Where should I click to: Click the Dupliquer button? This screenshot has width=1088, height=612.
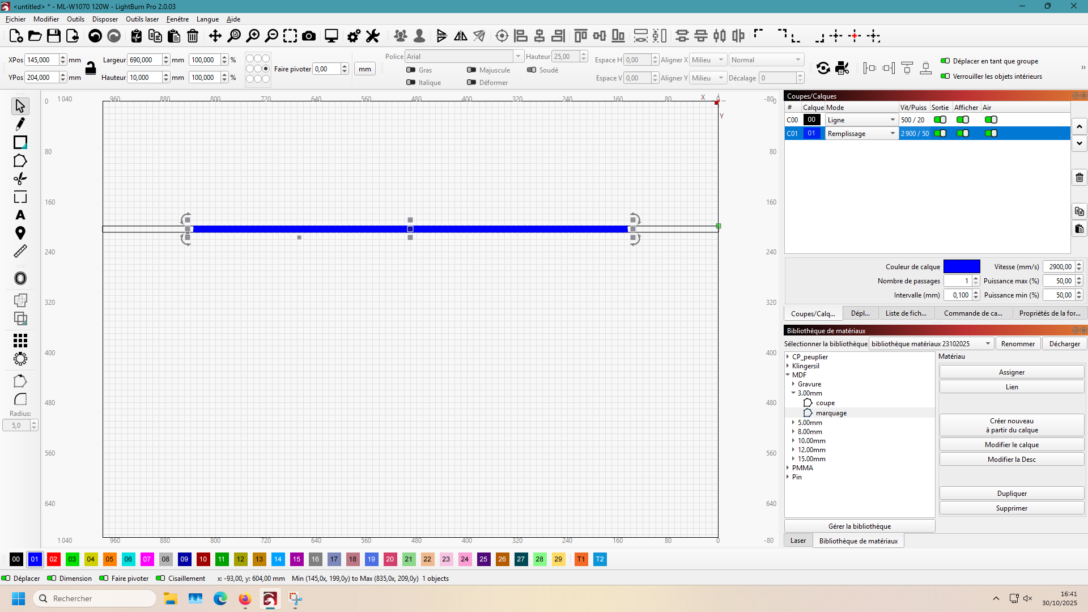(x=1011, y=493)
